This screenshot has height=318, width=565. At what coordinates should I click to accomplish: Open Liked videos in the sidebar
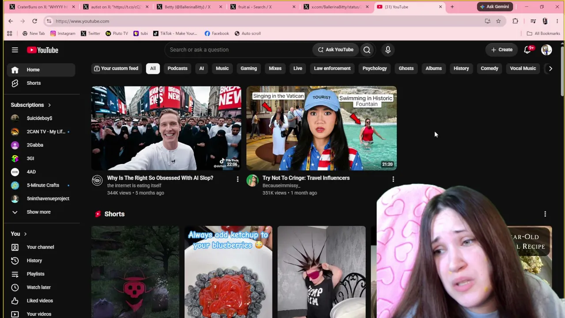[x=40, y=301]
